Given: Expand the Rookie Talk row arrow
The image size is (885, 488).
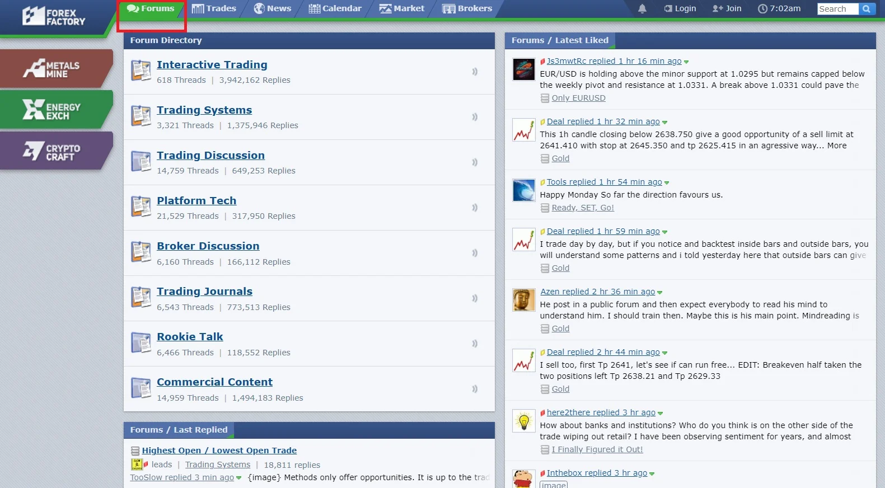Looking at the screenshot, I should 475,344.
